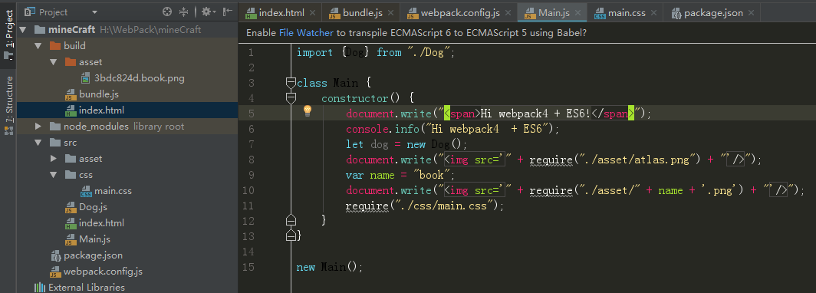Click the yellow lightbulb intention icon

307,110
